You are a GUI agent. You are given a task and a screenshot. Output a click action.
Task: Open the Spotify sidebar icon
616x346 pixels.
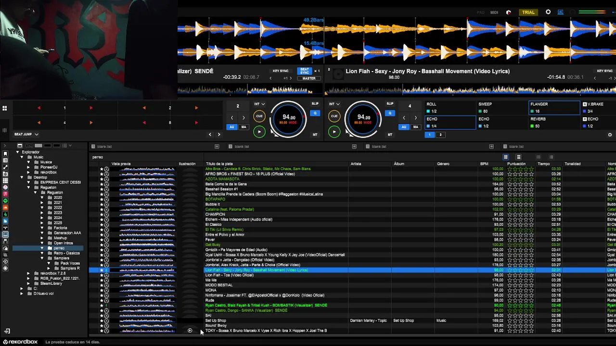tap(5, 200)
